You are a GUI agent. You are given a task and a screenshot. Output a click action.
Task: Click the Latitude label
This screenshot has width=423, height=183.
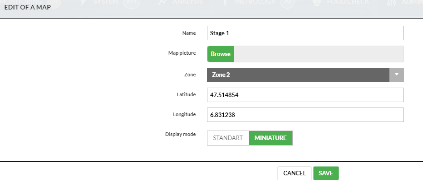pos(186,94)
